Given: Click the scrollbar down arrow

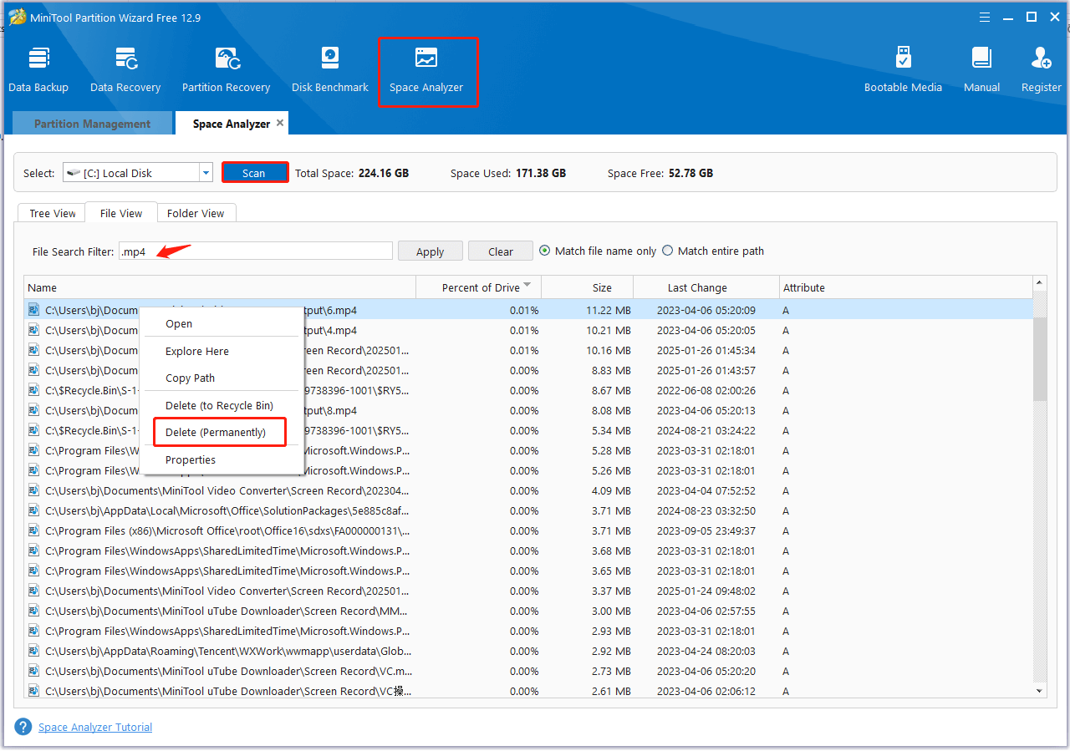Looking at the screenshot, I should coord(1040,691).
